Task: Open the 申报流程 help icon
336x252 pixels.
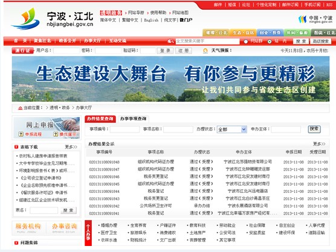Action: [x=21, y=134]
